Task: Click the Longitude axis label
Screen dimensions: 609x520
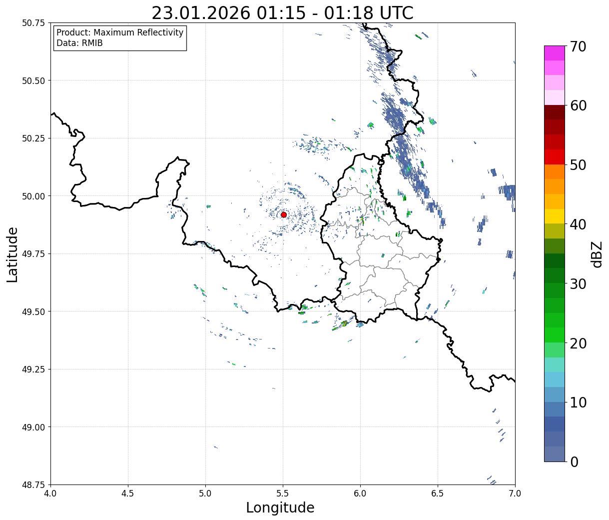Action: (280, 507)
